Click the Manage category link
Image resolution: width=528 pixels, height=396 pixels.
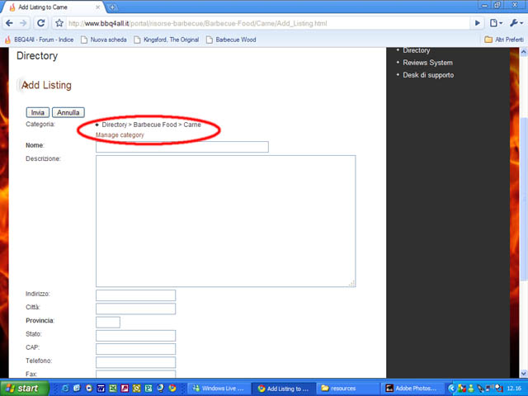point(120,135)
